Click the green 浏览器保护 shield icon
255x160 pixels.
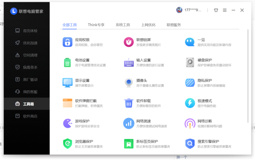(67, 144)
